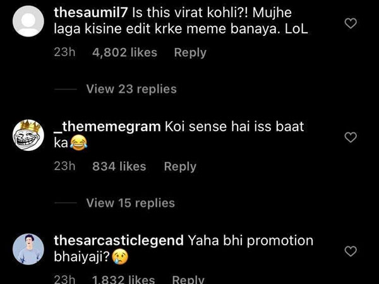View the 4,802 likes list
Viewport: 379px width, 284px height.
tap(124, 53)
